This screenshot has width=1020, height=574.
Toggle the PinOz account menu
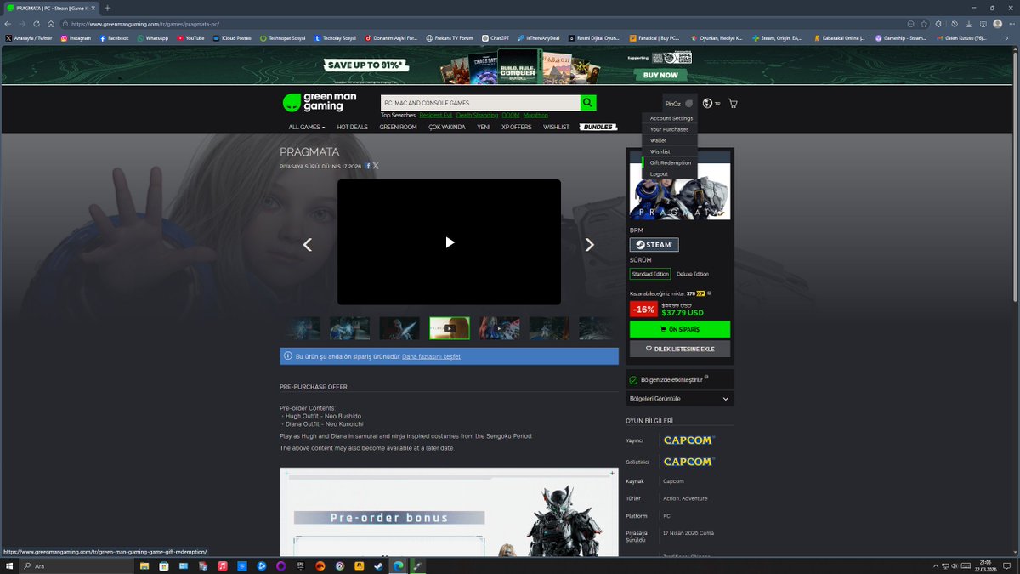click(x=679, y=104)
